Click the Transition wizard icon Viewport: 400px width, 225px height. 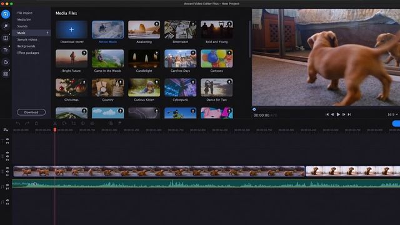pyautogui.click(x=111, y=124)
